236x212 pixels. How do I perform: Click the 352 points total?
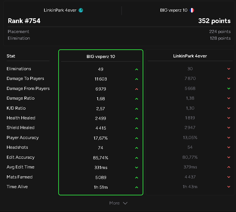tap(214, 21)
